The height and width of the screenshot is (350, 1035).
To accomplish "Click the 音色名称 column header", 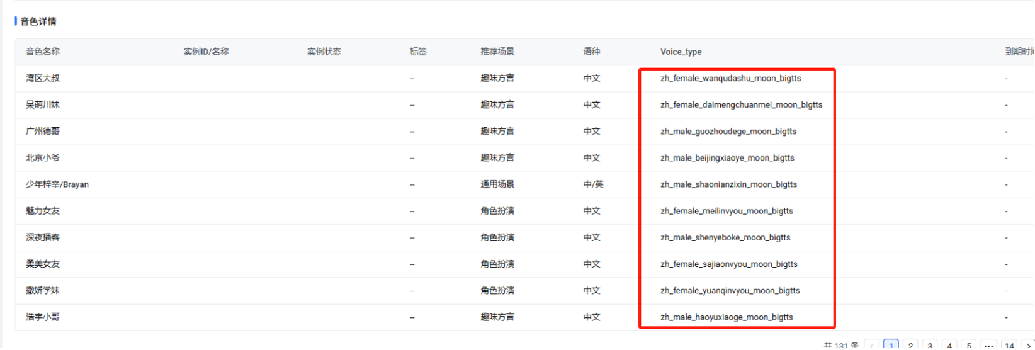I will click(x=43, y=52).
